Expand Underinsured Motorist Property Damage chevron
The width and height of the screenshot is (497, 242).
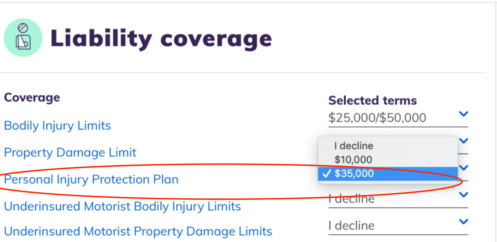464,222
